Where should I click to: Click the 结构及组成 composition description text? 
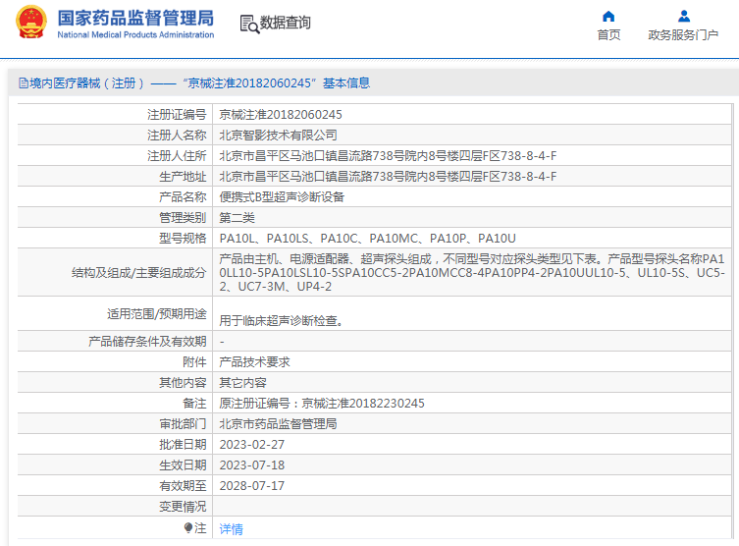pos(472,273)
